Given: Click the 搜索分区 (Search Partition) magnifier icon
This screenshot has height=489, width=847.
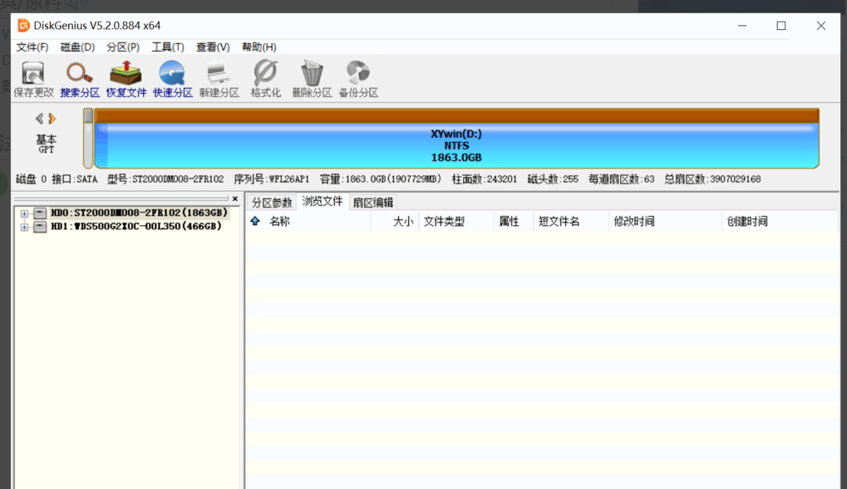Looking at the screenshot, I should [80, 79].
